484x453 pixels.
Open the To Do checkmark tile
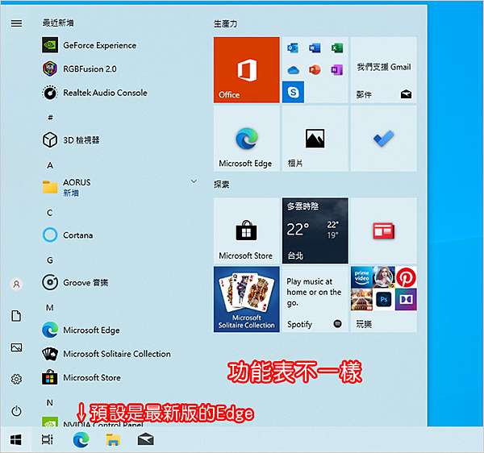(x=383, y=139)
